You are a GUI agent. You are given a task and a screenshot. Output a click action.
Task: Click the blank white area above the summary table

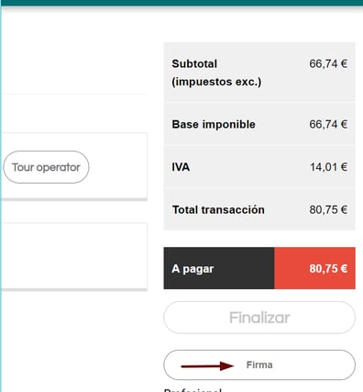[259, 26]
